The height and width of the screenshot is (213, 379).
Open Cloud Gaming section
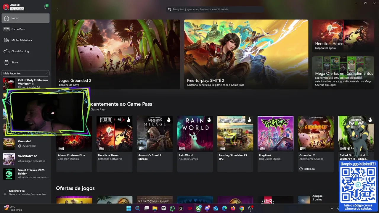pyautogui.click(x=25, y=51)
